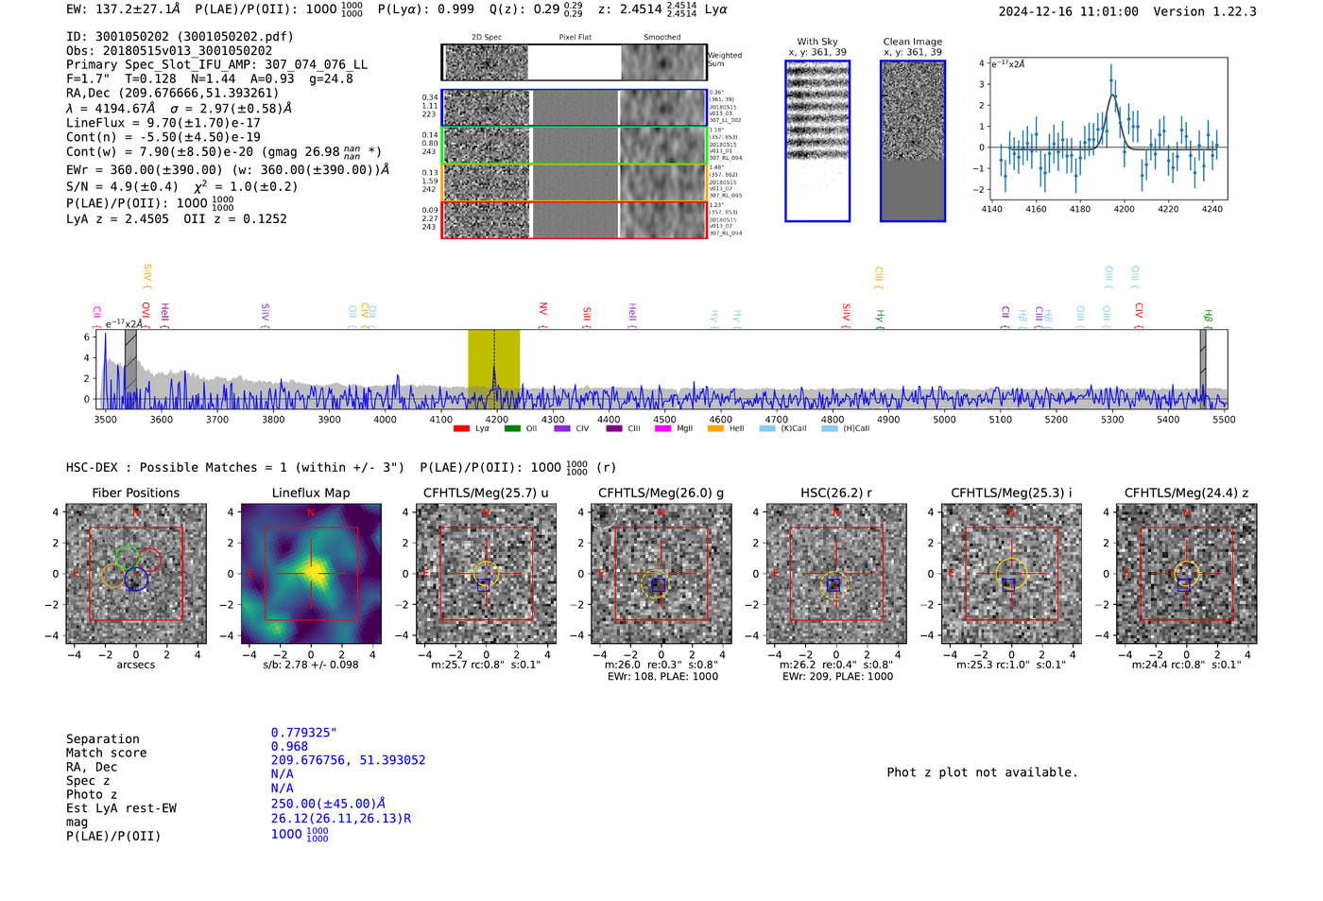This screenshot has width=1323, height=901.
Task: Click the EWr: 108, PLAE: 1000 caption
Action: 662,677
